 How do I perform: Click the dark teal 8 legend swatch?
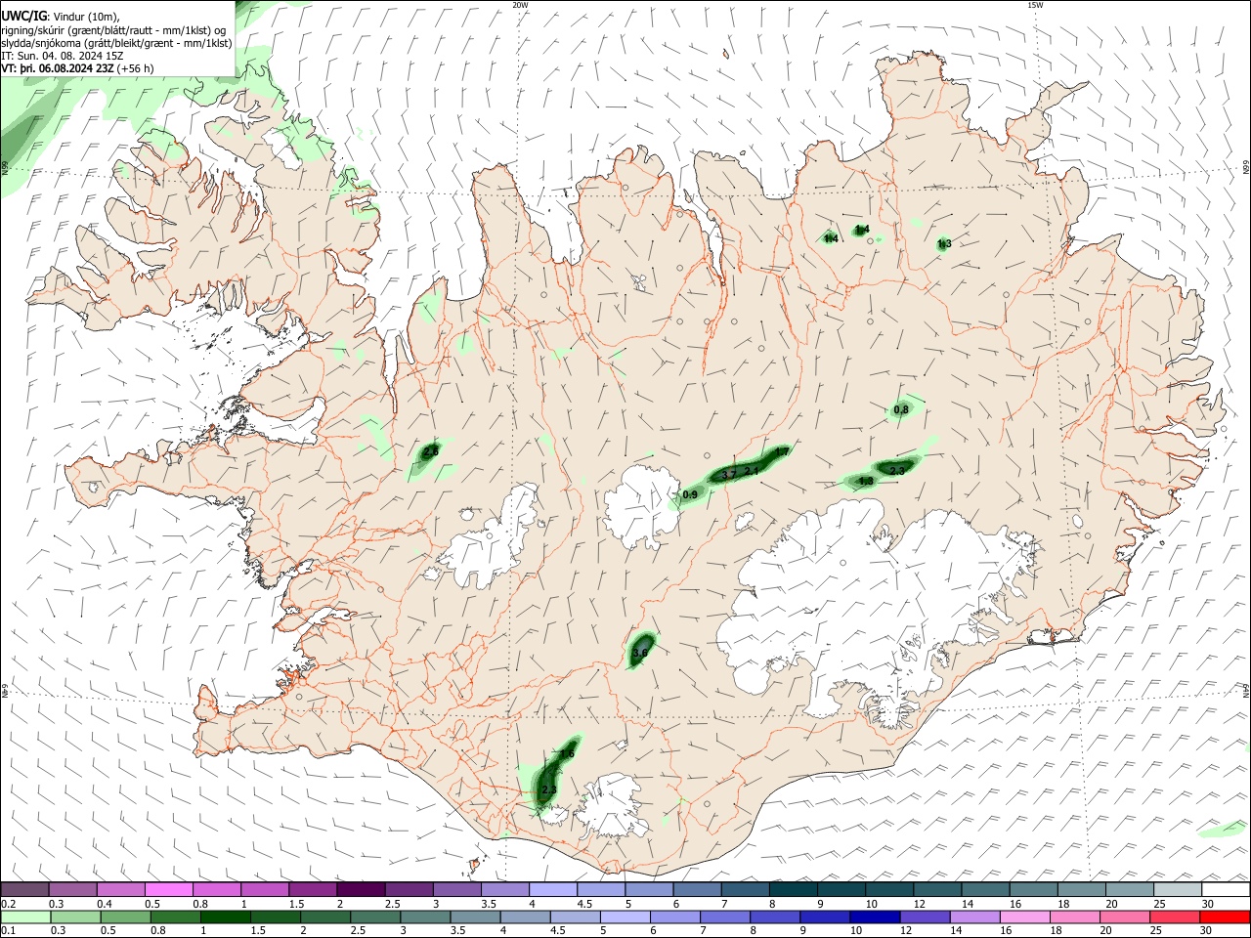pyautogui.click(x=793, y=889)
